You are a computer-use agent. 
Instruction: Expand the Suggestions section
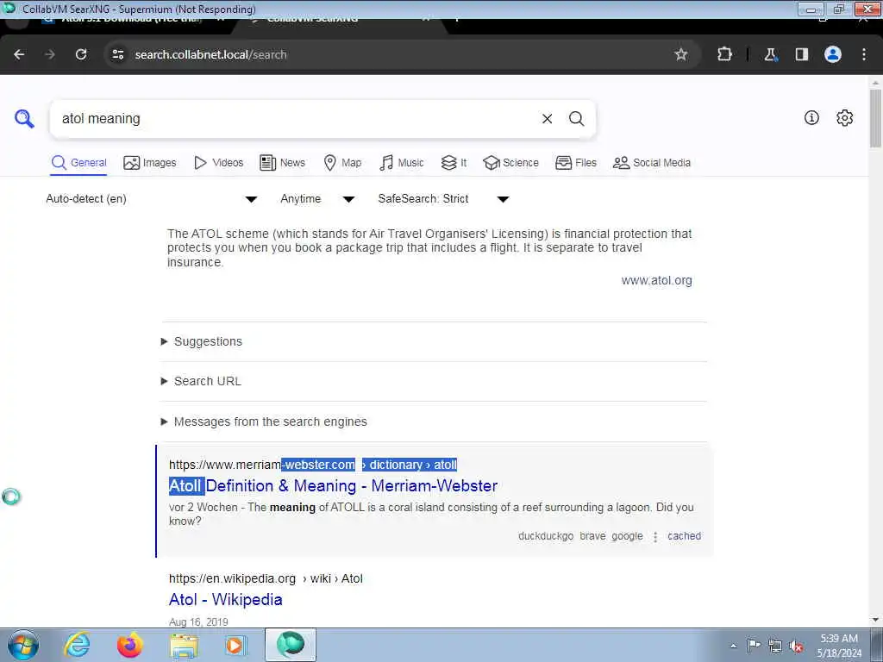coord(202,341)
